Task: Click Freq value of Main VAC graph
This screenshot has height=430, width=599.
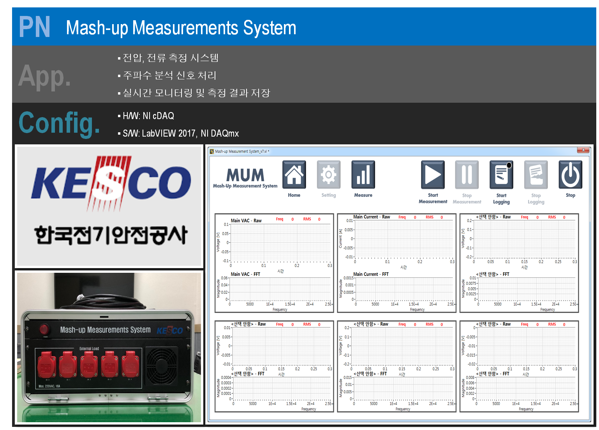Action: pos(292,219)
